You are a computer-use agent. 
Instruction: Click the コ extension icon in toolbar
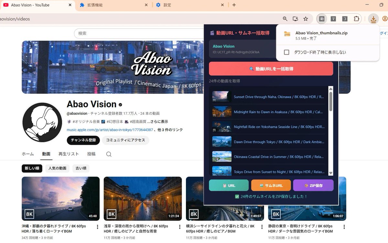click(x=345, y=19)
